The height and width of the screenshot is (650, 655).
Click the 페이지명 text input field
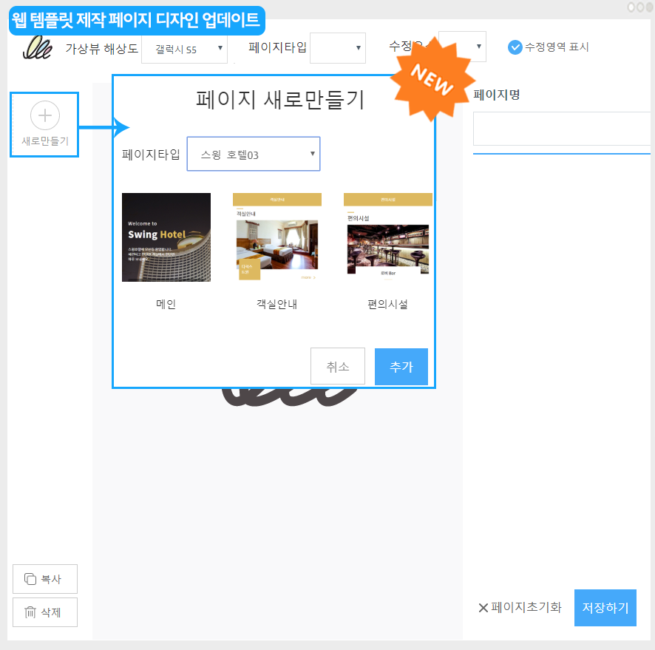[x=562, y=129]
